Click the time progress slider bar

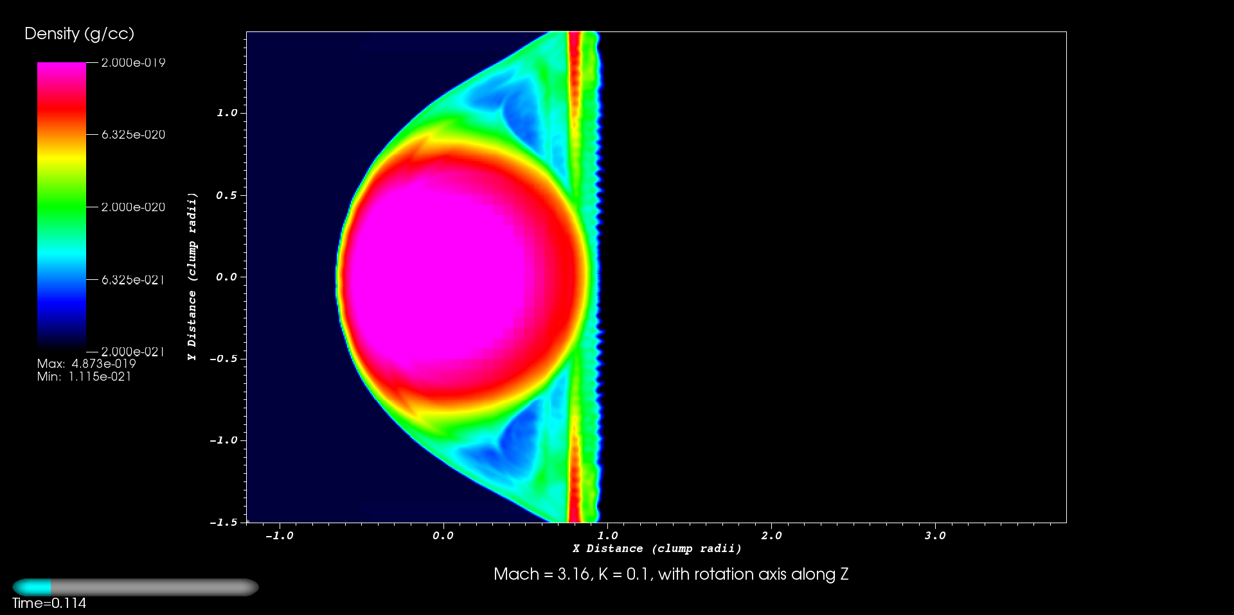point(136,587)
